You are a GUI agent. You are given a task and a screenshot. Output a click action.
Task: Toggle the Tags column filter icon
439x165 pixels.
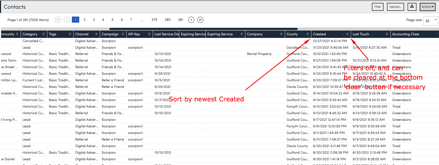tap(70, 34)
